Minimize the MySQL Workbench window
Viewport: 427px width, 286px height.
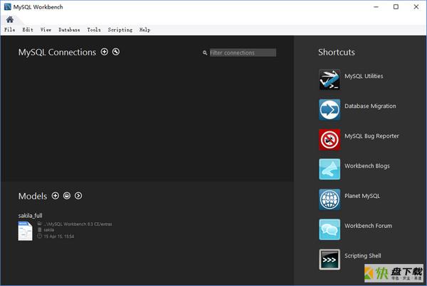tap(376, 7)
